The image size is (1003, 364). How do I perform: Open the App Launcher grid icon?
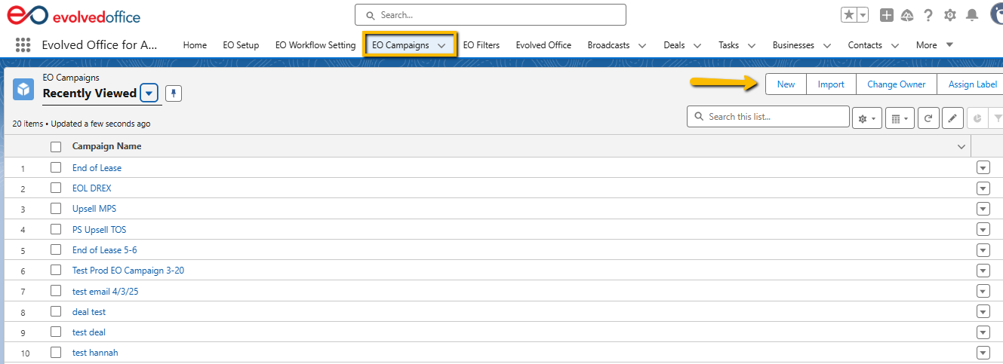coord(23,45)
